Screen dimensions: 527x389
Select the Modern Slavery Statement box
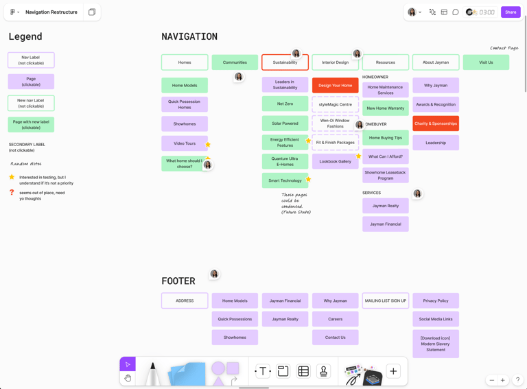(436, 344)
